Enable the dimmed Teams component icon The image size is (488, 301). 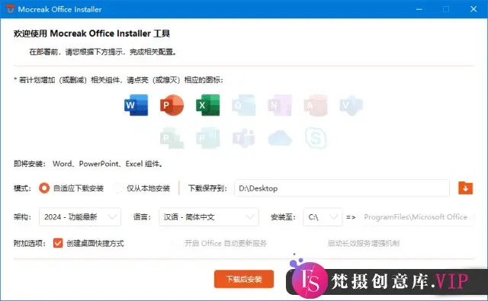coord(244,138)
